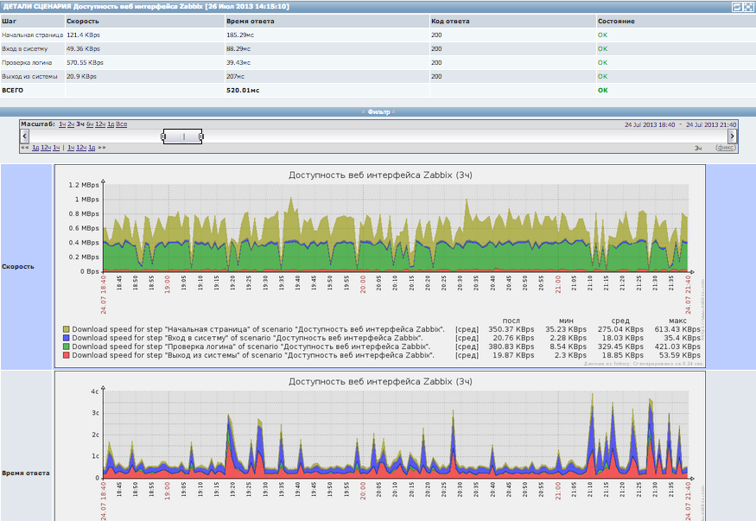Click the 185.29мс response time value
The image size is (756, 521).
tap(240, 35)
